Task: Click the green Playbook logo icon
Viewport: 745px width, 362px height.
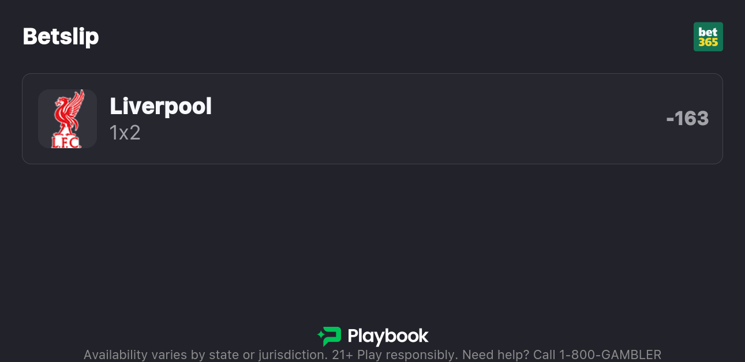Action: tap(329, 336)
